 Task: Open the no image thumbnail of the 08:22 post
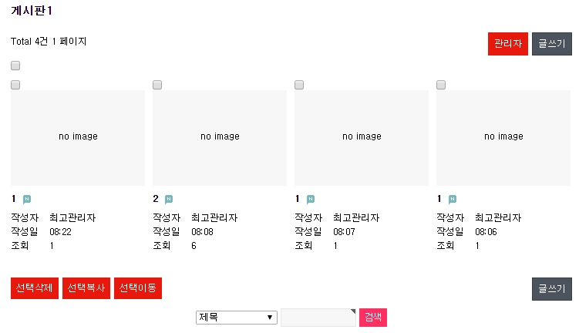[x=78, y=138]
